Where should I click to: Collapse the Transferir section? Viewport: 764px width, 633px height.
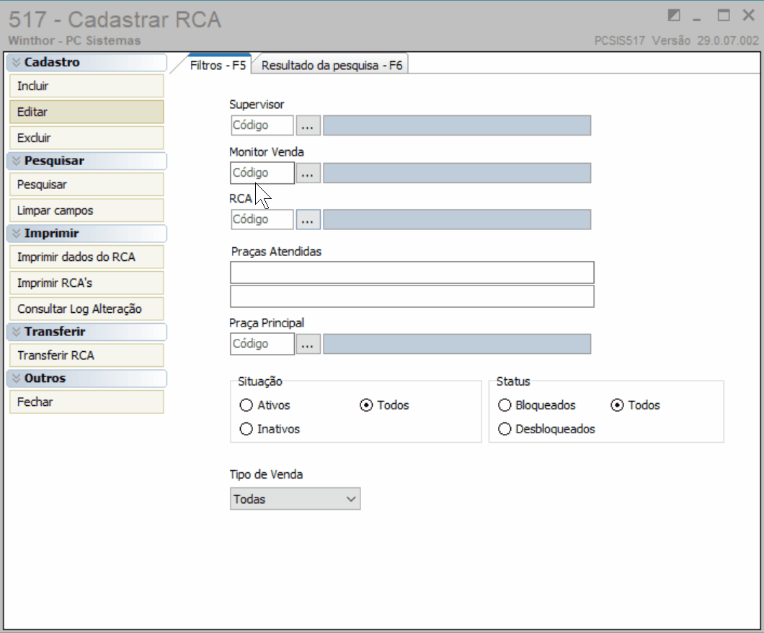point(86,332)
